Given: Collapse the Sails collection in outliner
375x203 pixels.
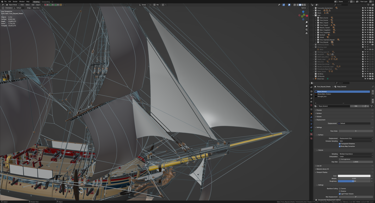Looking at the screenshot, I should pos(313,15).
